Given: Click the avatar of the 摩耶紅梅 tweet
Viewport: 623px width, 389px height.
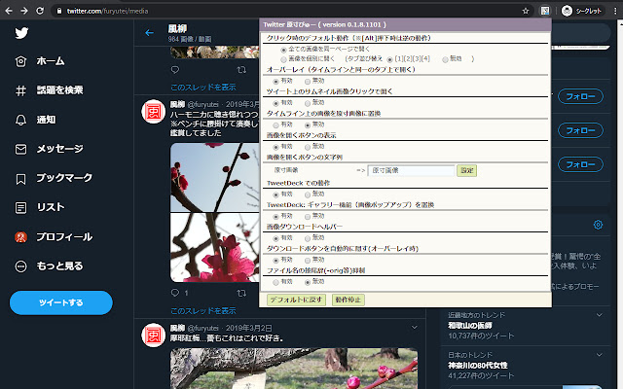Looking at the screenshot, I should pyautogui.click(x=154, y=336).
